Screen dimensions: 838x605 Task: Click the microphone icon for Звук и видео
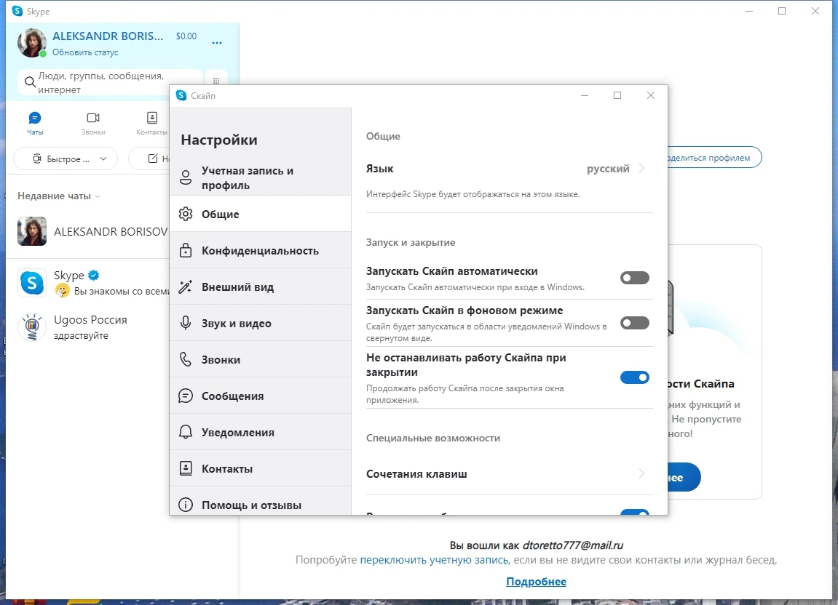coord(186,323)
